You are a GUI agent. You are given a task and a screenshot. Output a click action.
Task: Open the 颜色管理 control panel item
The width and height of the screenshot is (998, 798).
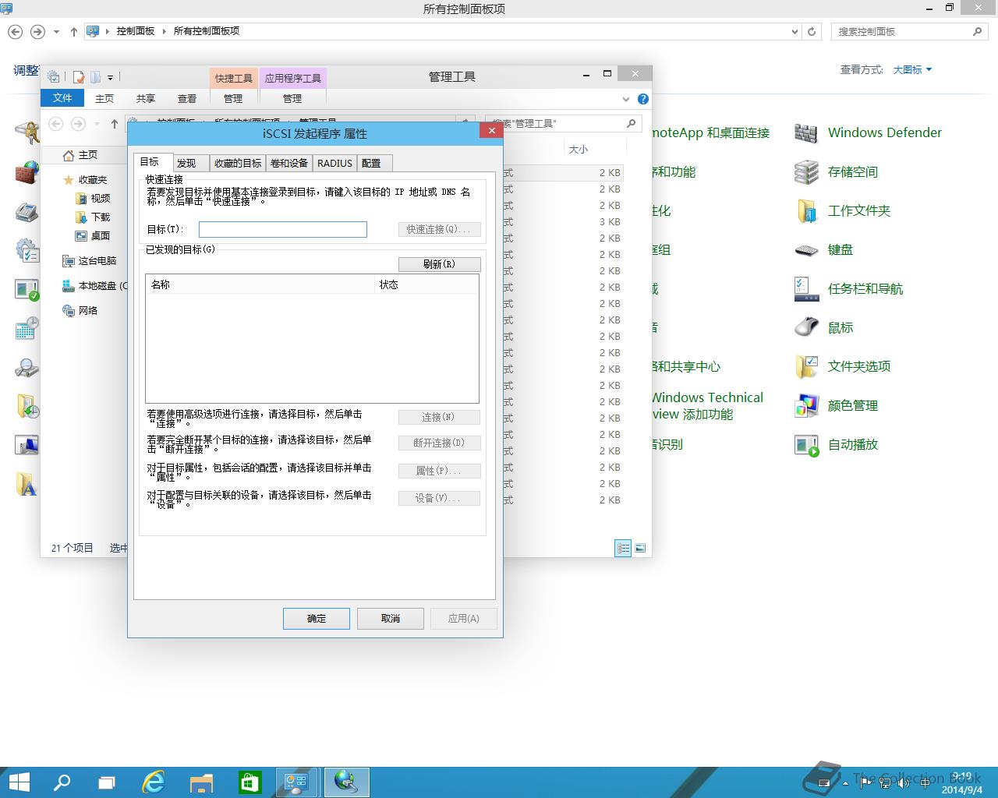click(836, 405)
